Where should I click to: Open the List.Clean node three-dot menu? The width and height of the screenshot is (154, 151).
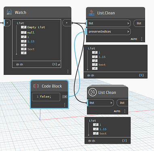point(141,39)
